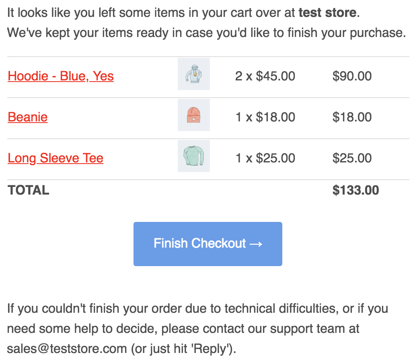Open the Hoodie - Blue, Yes product link
Image resolution: width=419 pixels, height=361 pixels.
(61, 76)
